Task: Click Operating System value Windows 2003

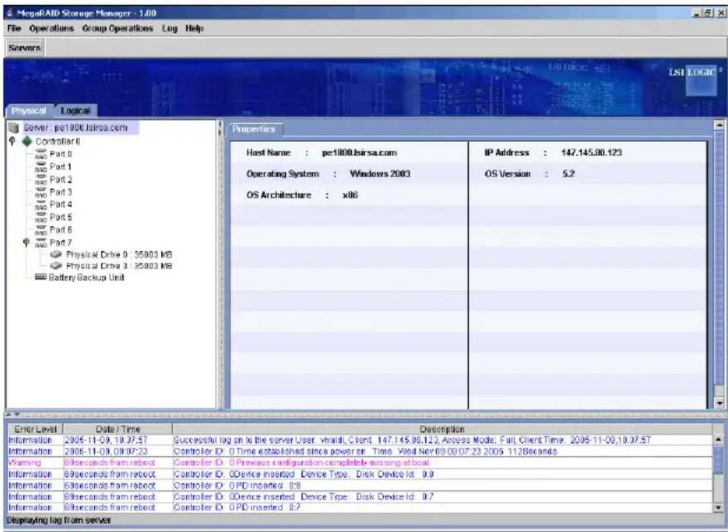Action: point(380,174)
